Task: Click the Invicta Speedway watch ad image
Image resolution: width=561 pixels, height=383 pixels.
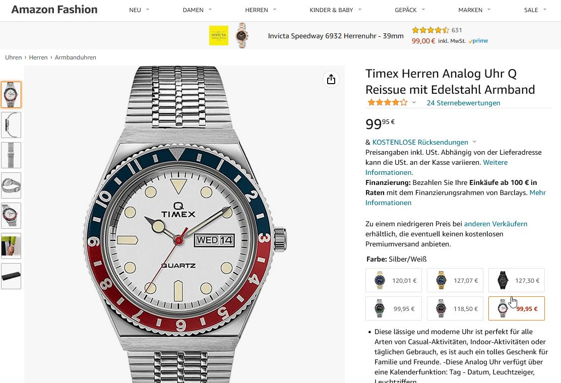Action: pyautogui.click(x=241, y=35)
